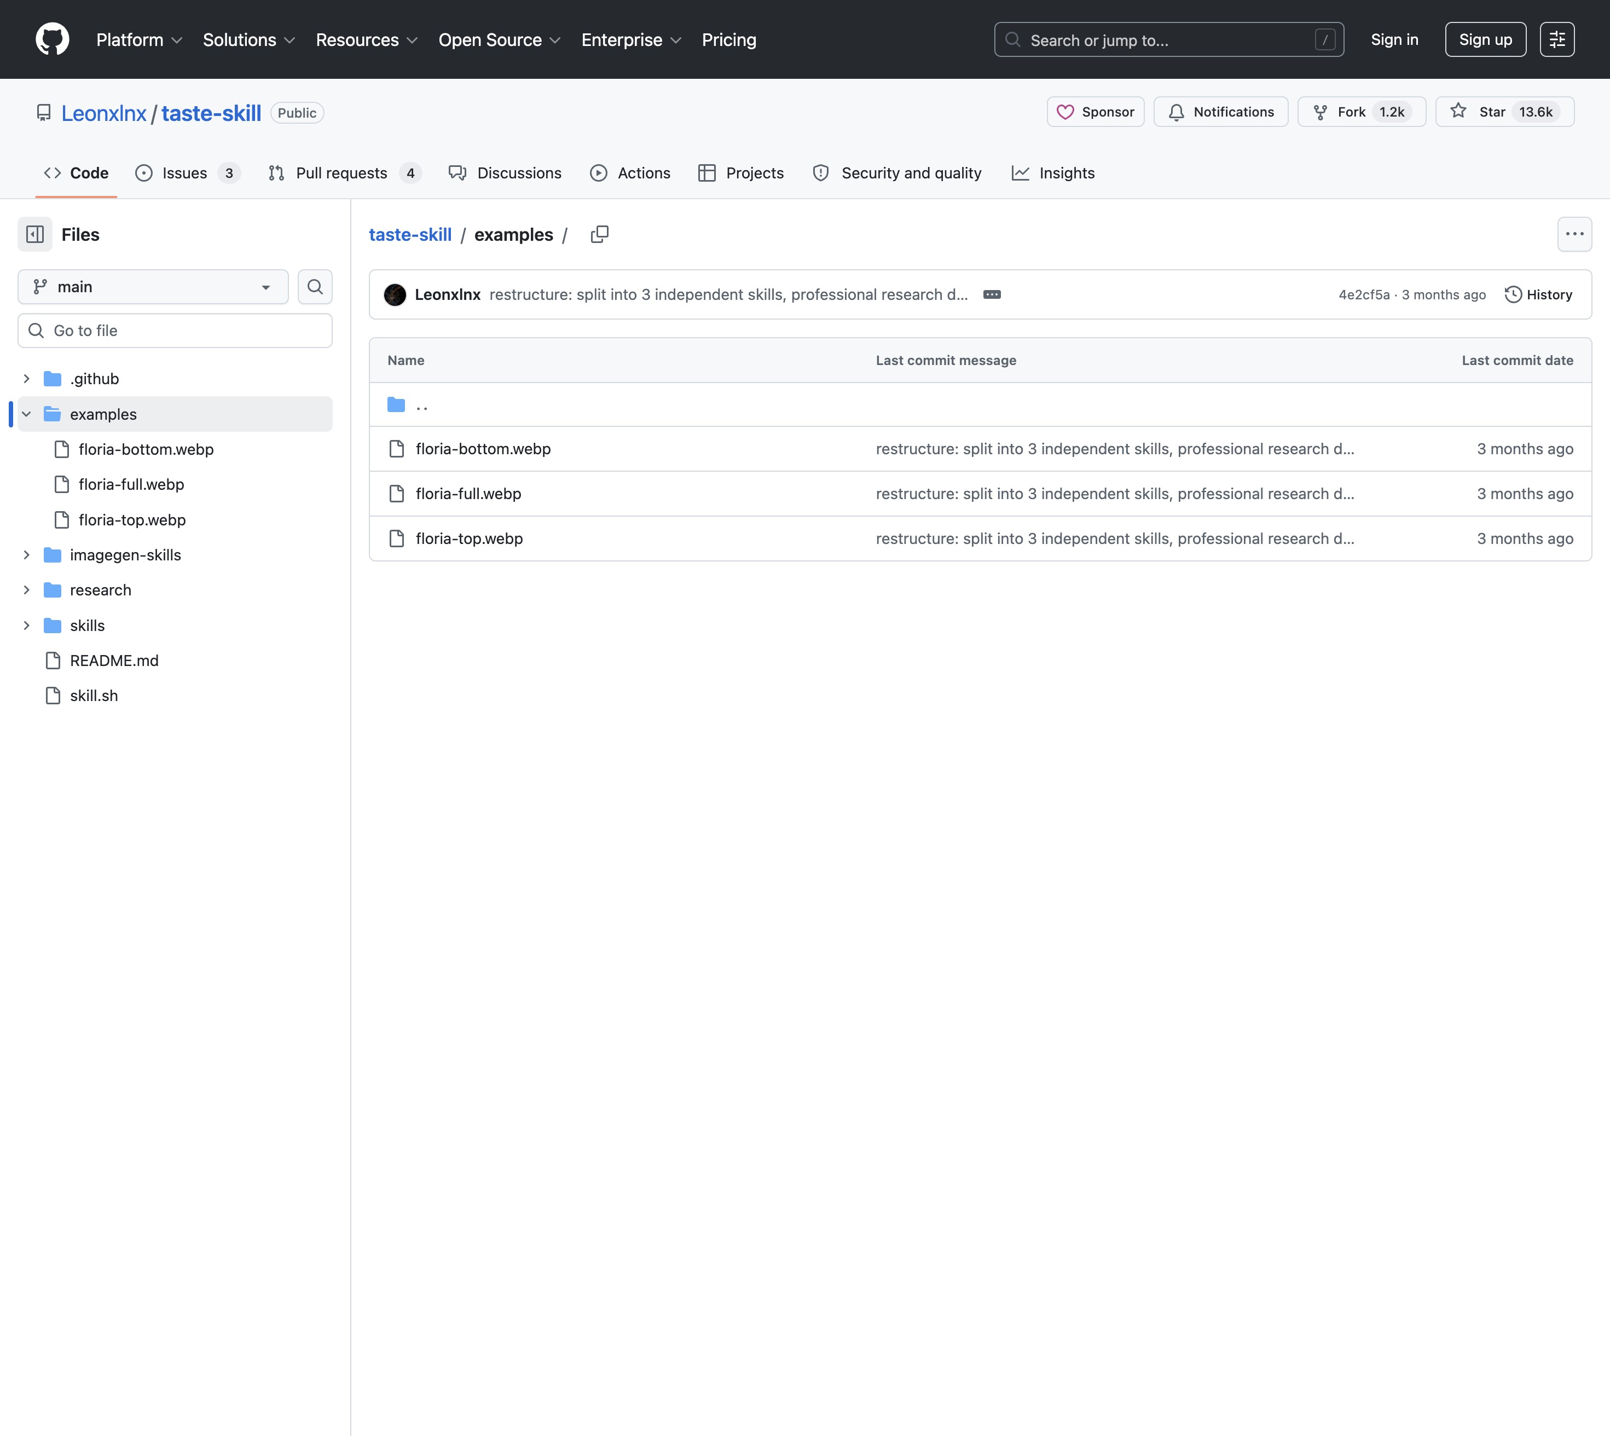The width and height of the screenshot is (1610, 1436).
Task: Click file icon beside floria-full.webp in table
Action: click(397, 494)
